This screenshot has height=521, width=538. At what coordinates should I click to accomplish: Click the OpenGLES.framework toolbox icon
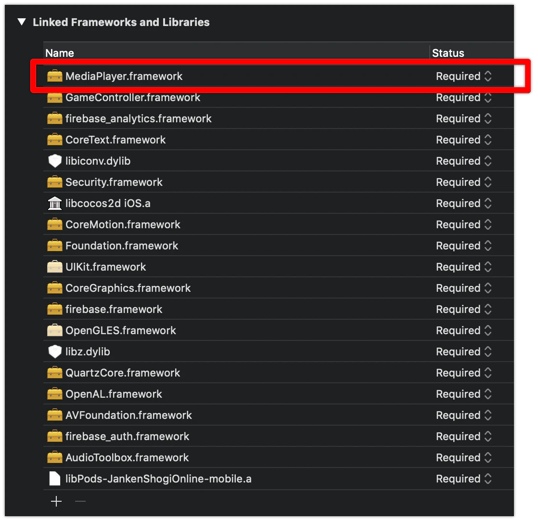[x=54, y=330]
